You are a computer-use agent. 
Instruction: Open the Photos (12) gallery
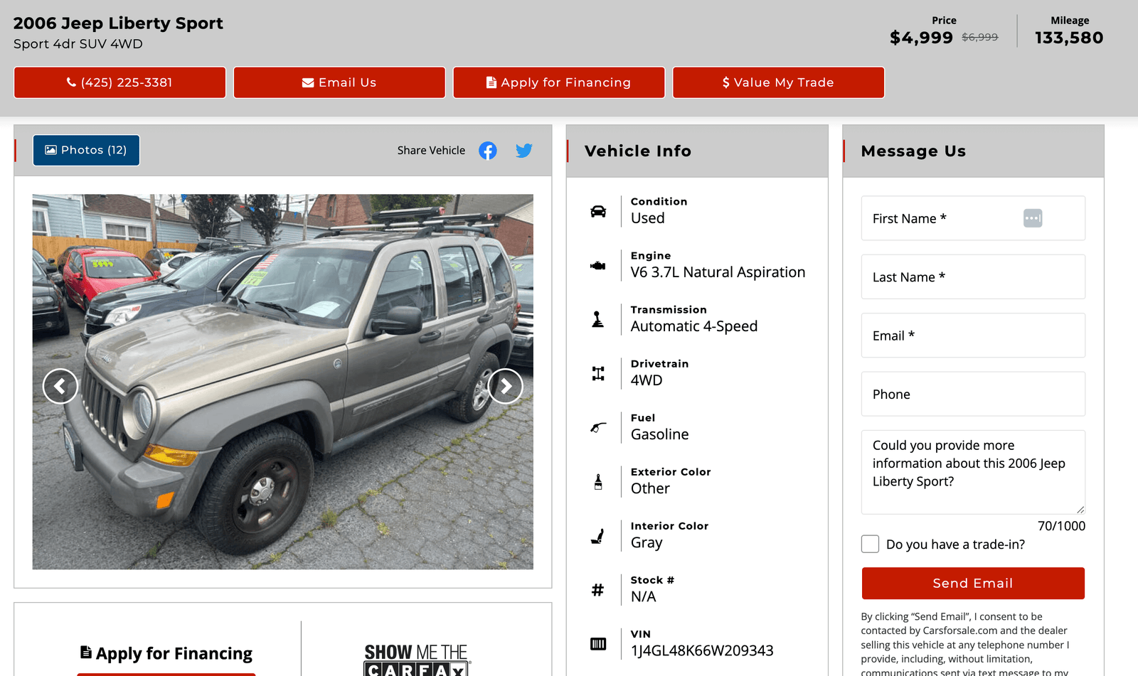(x=86, y=150)
